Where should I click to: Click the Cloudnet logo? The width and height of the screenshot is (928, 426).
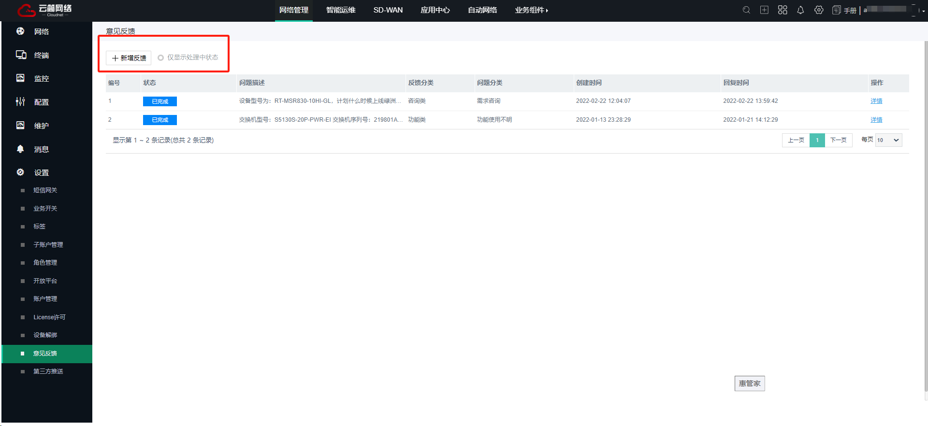tap(44, 10)
